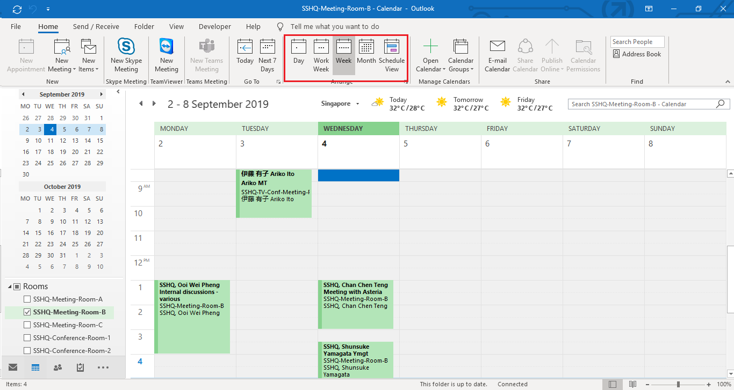
Task: Go forward one week in the calendar
Action: [154, 104]
